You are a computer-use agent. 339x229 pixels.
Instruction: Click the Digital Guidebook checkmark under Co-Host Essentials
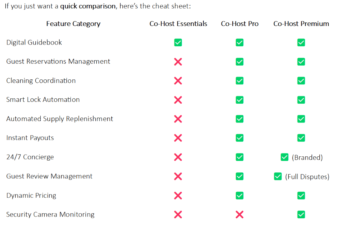pos(178,43)
